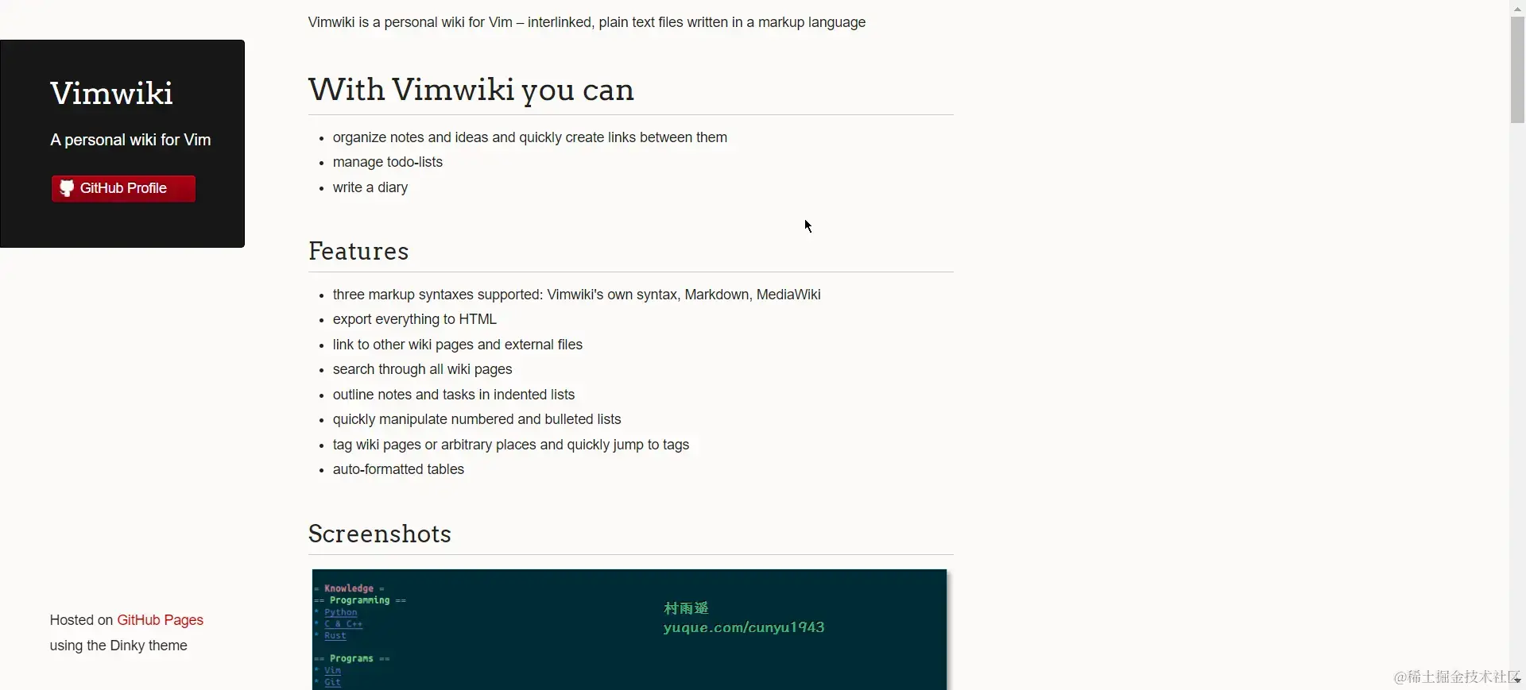Click 'search through all wiki pages' item

423,369
